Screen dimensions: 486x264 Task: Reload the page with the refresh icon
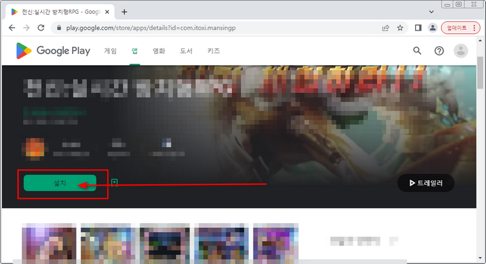[41, 28]
